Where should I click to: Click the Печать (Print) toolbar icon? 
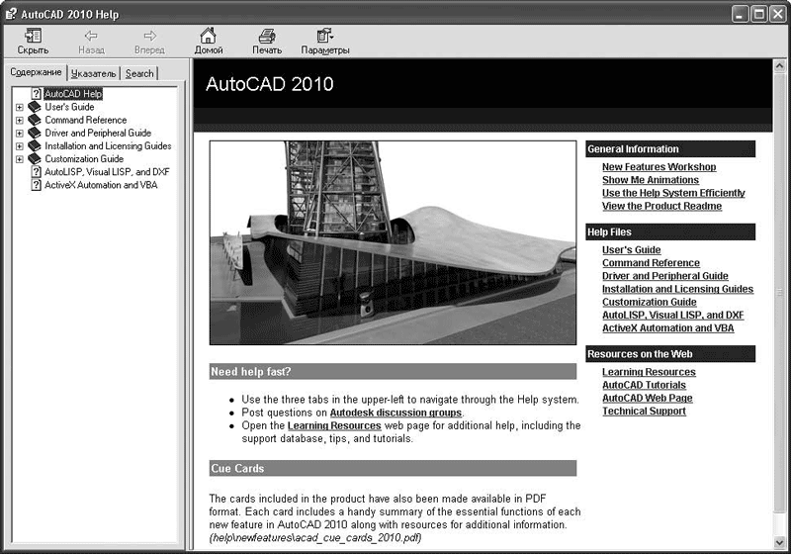266,36
